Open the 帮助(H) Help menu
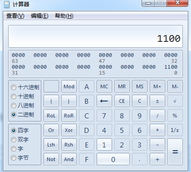The height and width of the screenshot is (172, 191). point(64,16)
